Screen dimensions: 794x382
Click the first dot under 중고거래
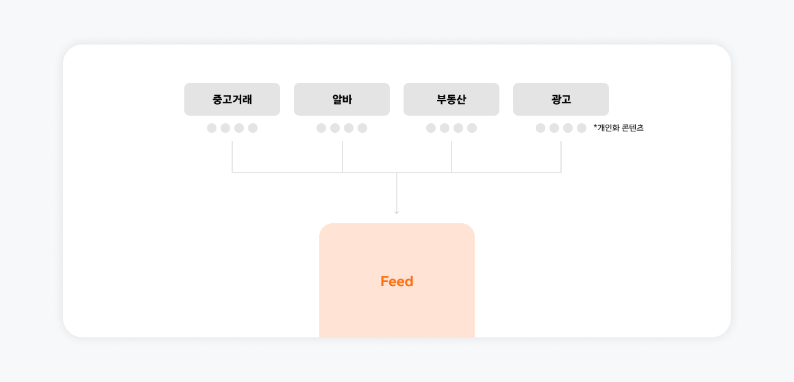(x=212, y=128)
